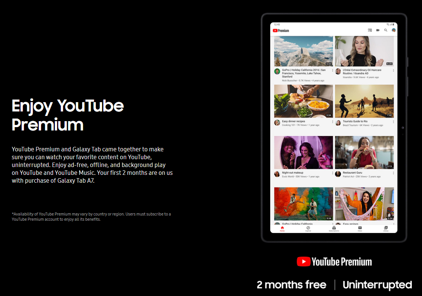Tap the YouTube Premium logo in the tablet app header
The image size is (422, 296).
281,31
